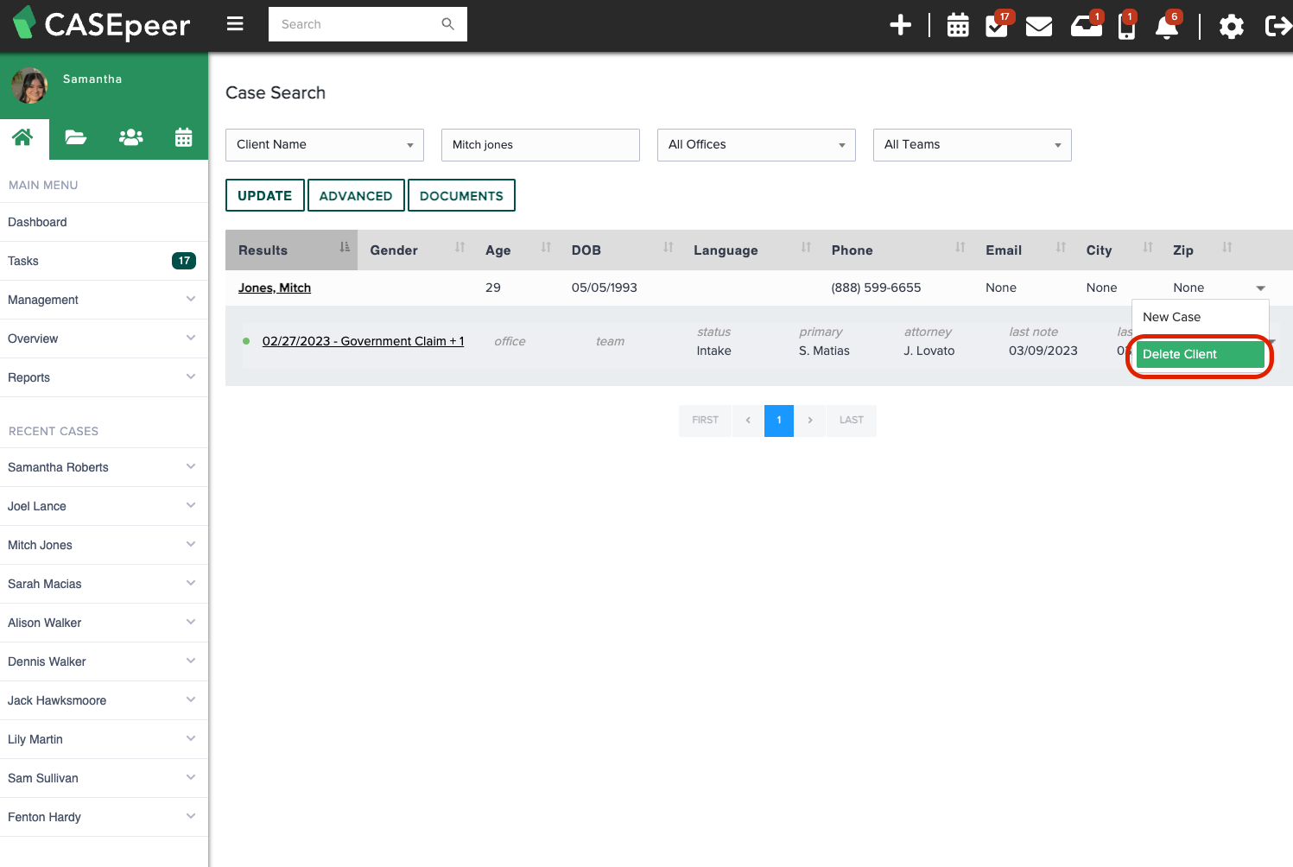Click the DOCUMENTS button
This screenshot has width=1293, height=867.
pyautogui.click(x=461, y=195)
